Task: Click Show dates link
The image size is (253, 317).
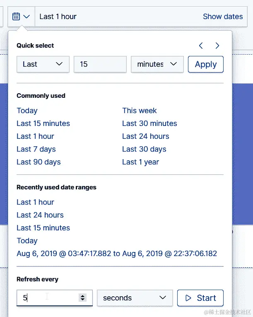Action: 223,17
